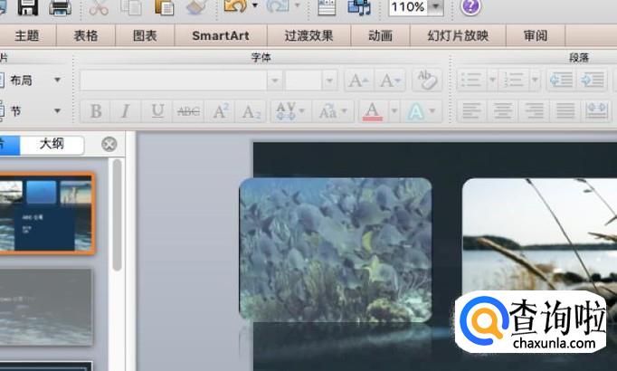617x371 pixels.
Task: Open the 110% zoom dropdown
Action: (x=436, y=7)
